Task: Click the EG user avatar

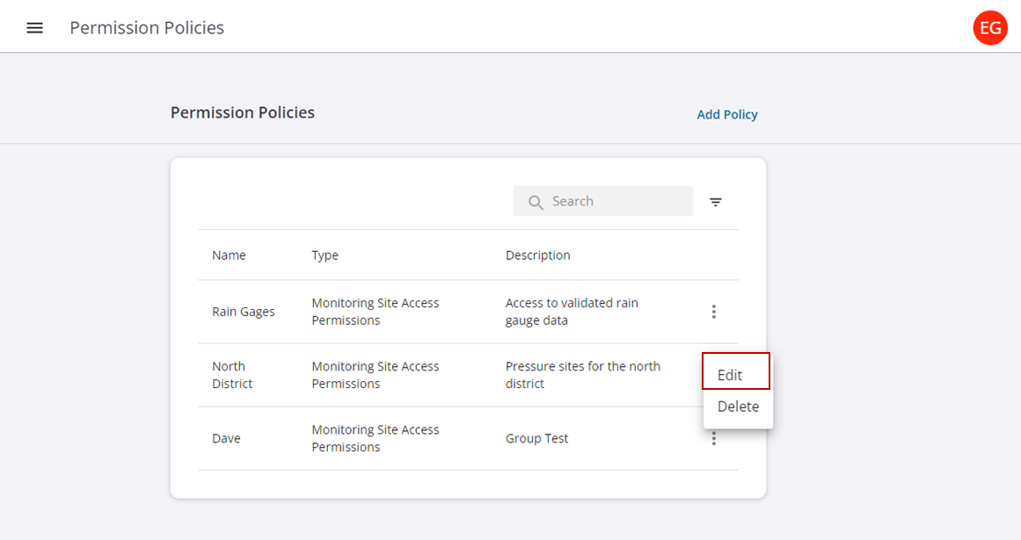Action: point(990,28)
